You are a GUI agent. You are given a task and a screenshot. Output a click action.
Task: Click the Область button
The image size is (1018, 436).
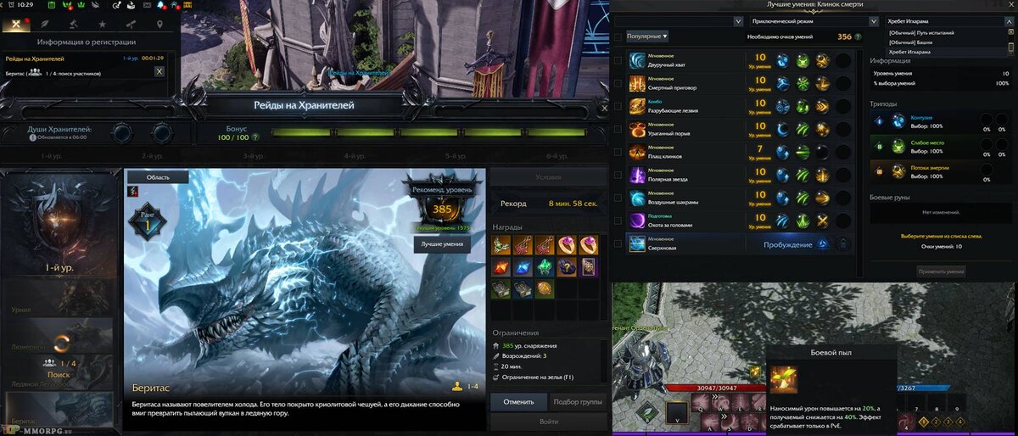159,177
